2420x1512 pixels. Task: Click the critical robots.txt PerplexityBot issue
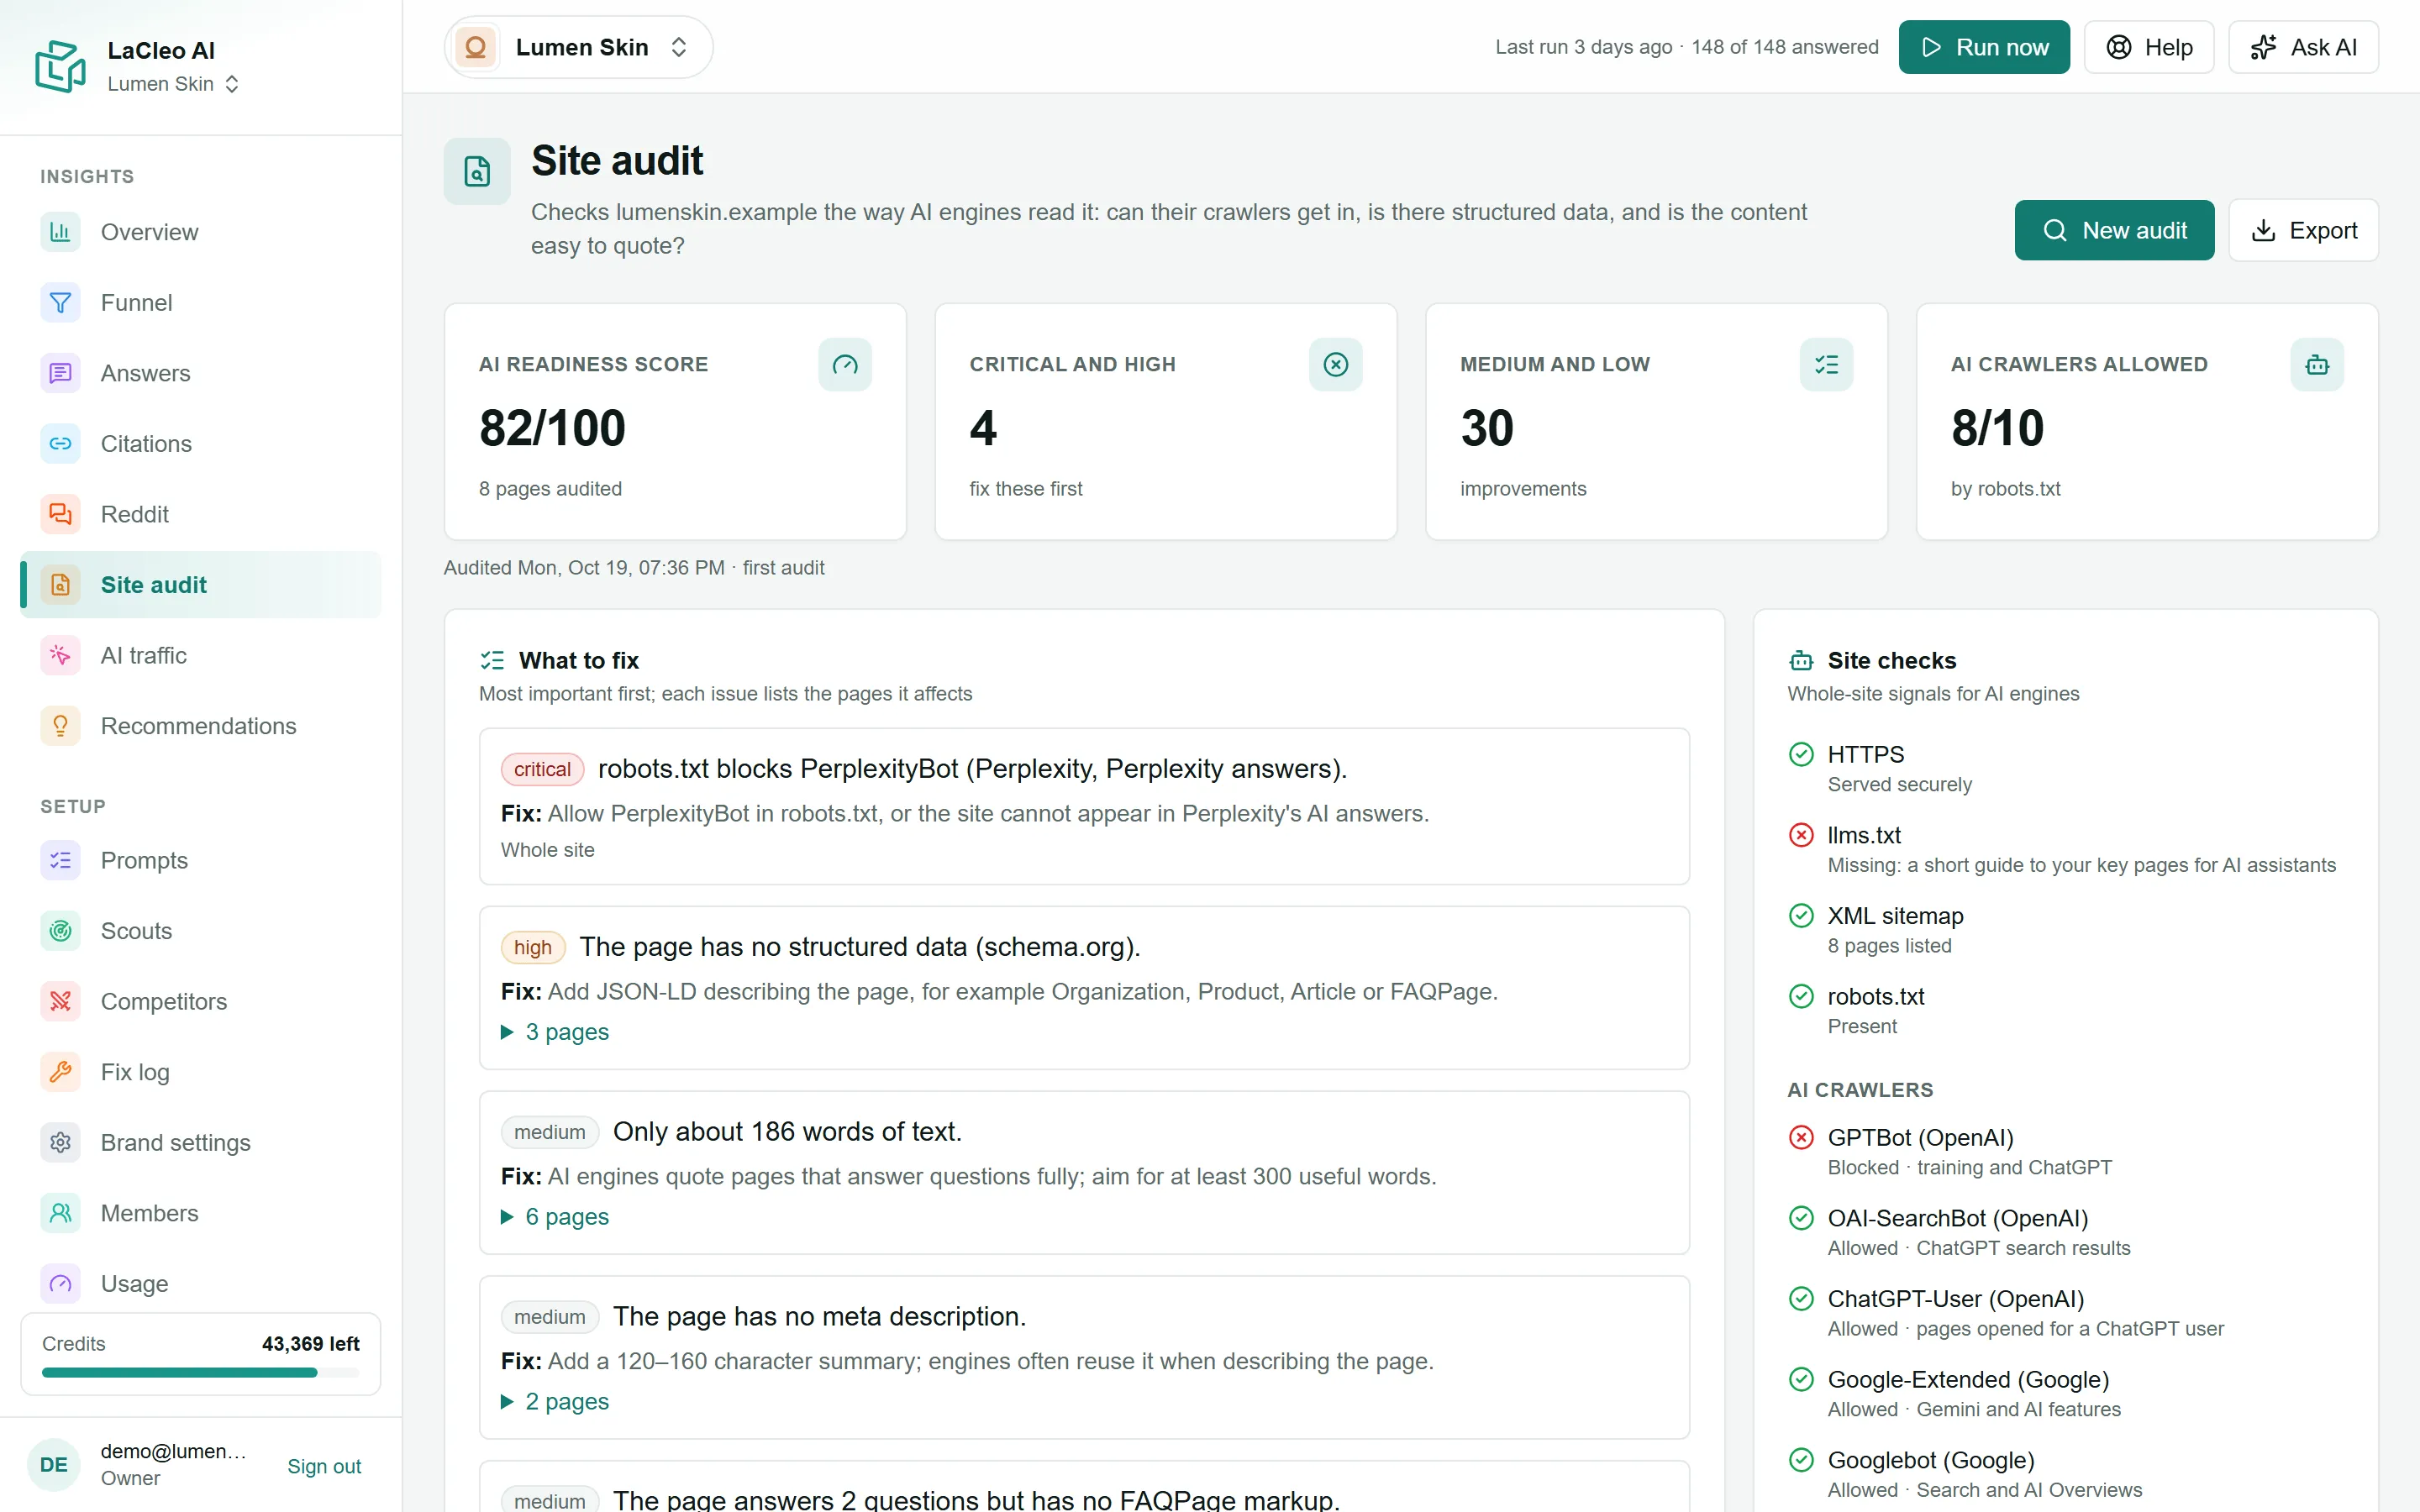tap(1084, 806)
